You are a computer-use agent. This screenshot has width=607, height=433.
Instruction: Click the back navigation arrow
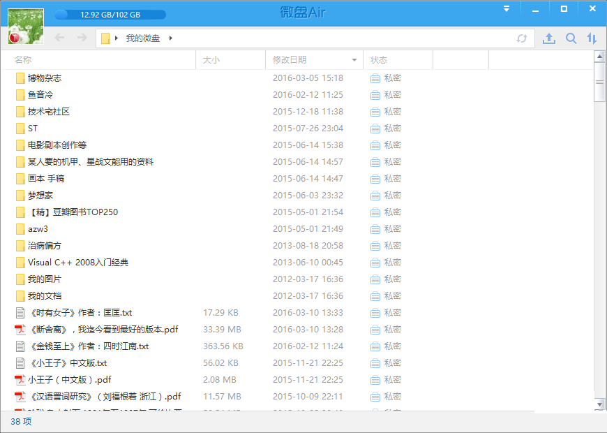point(59,38)
